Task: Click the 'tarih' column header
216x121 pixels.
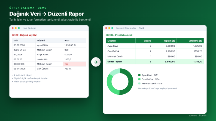Action: [x=24, y=40]
